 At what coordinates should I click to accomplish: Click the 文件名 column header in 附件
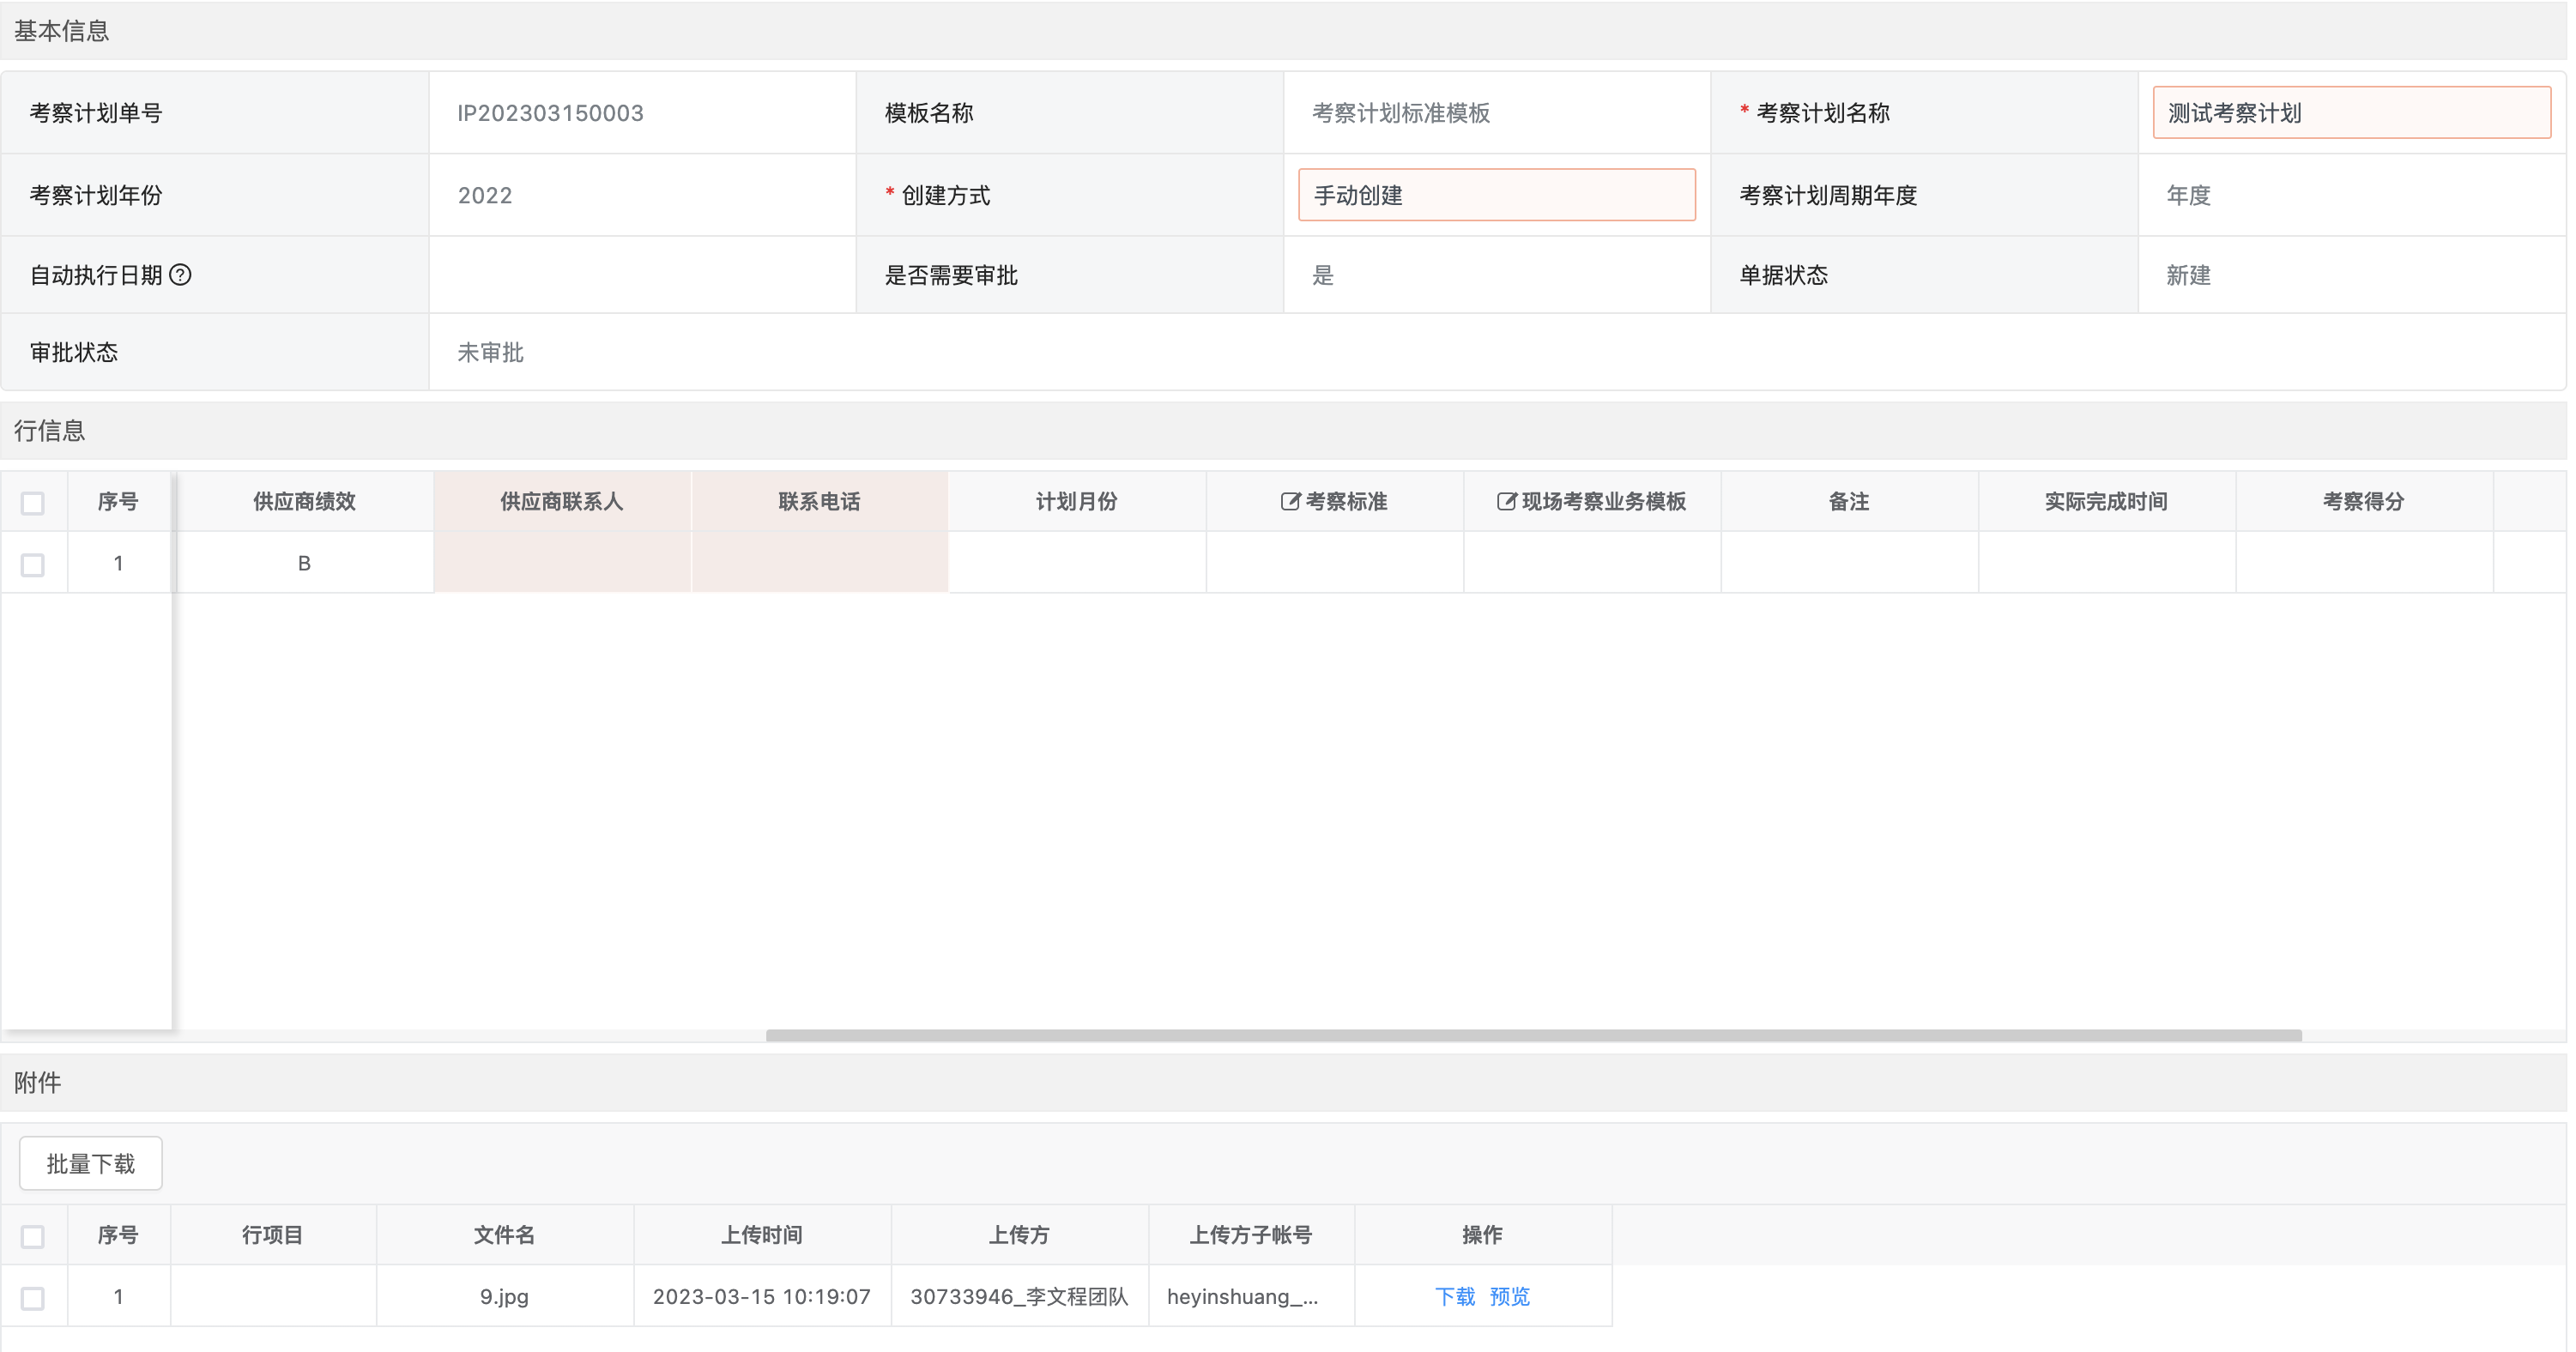504,1235
